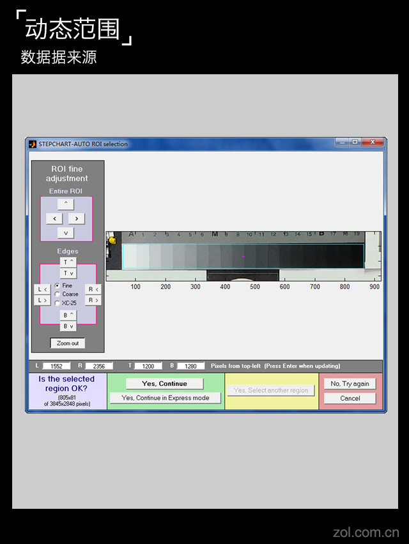Edit the T value field 1200

pyautogui.click(x=148, y=366)
